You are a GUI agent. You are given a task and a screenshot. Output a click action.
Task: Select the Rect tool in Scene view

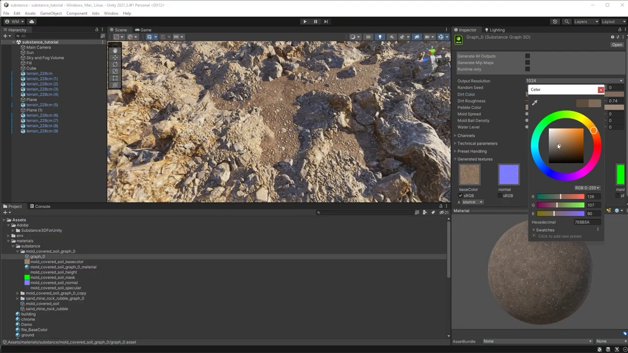(115, 78)
